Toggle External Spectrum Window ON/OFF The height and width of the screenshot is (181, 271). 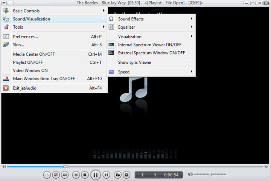151,53
